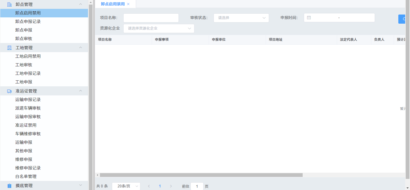
Task: Click the 准运证管理 truck icon
Action: coord(9,91)
